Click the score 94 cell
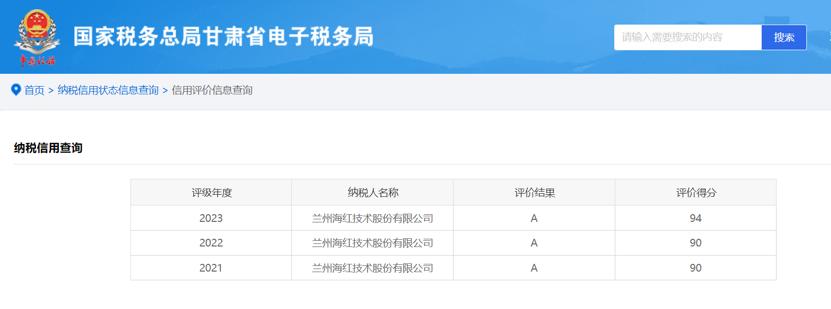Viewport: 831px width, 309px height. pos(695,218)
